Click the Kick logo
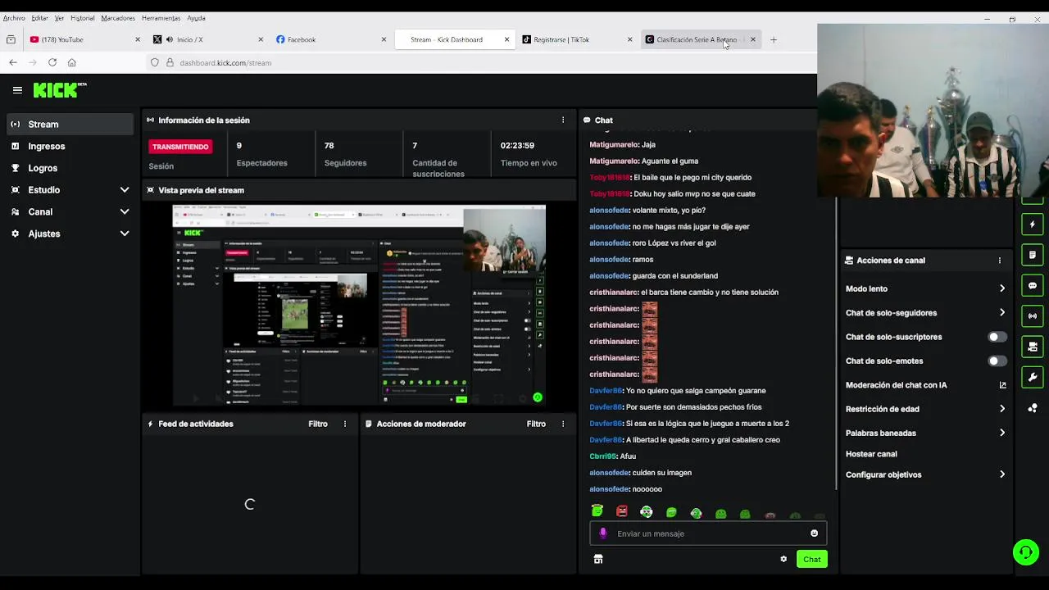Image resolution: width=1049 pixels, height=590 pixels. [60, 90]
